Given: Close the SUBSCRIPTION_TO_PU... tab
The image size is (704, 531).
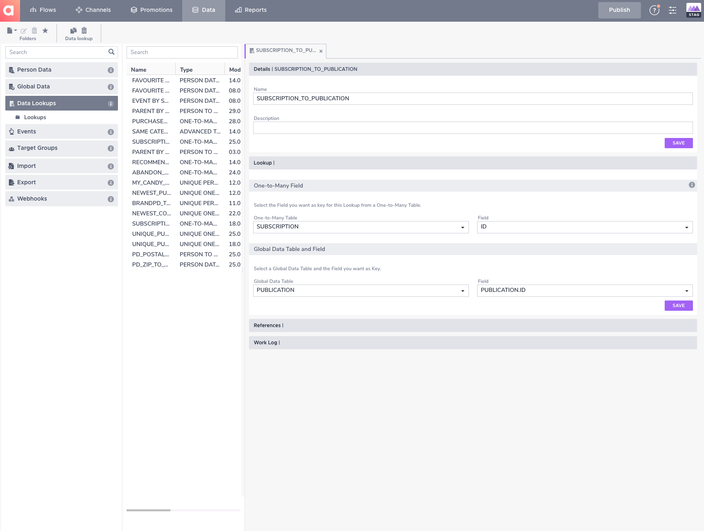Looking at the screenshot, I should click(321, 51).
